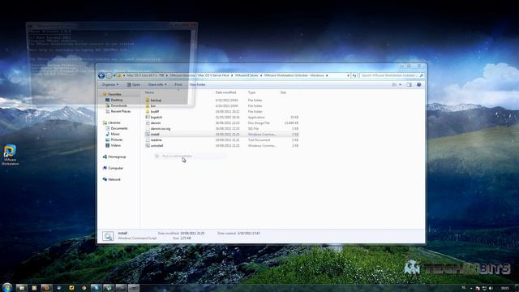The image size is (519, 292).
Task: Open Desktop under Favorites
Action: click(116, 100)
